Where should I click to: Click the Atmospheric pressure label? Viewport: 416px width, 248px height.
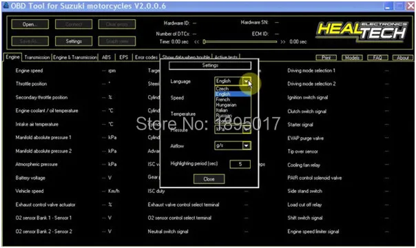(x=37, y=164)
